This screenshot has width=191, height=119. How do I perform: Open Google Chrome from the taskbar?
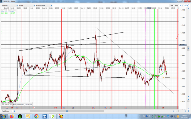click(36, 117)
